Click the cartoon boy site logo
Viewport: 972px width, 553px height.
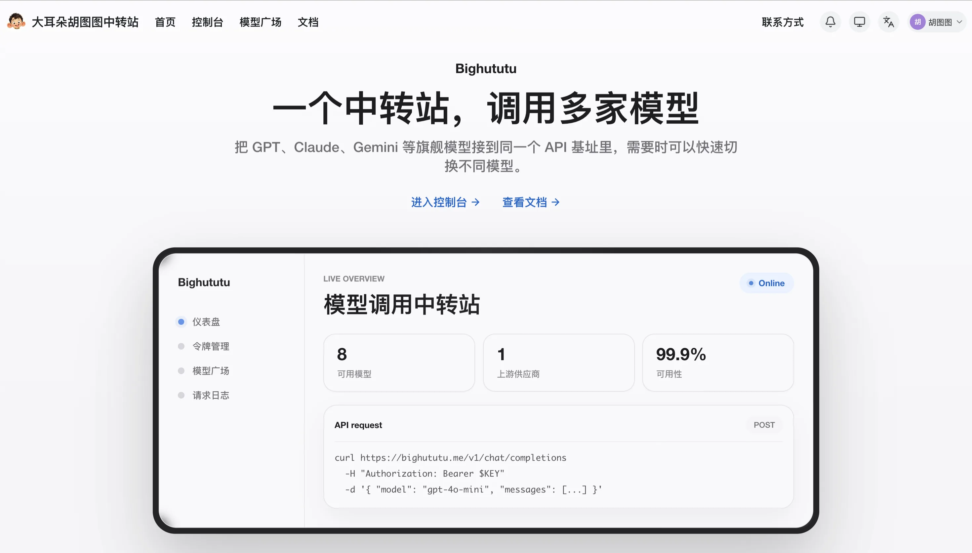[16, 21]
